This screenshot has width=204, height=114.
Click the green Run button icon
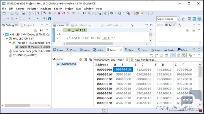coord(120,13)
